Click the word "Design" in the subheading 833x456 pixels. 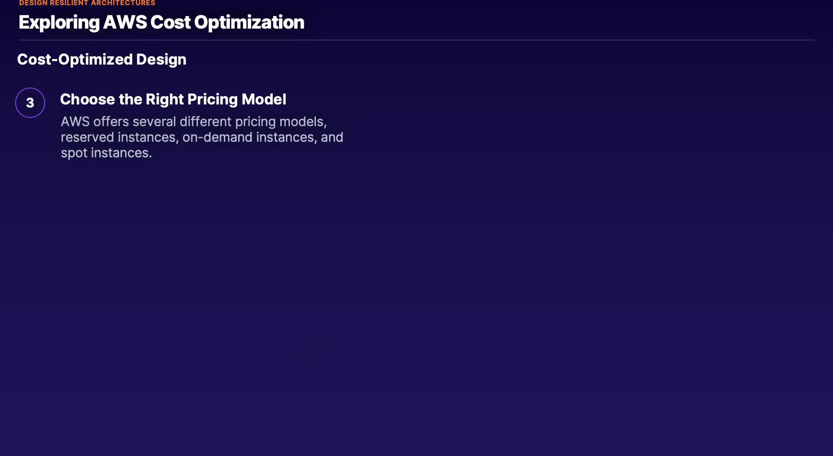click(161, 59)
